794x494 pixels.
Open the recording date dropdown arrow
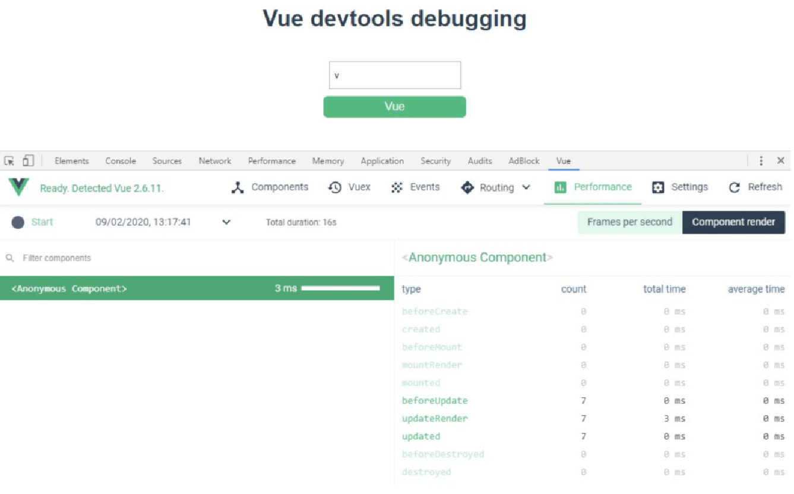[226, 222]
